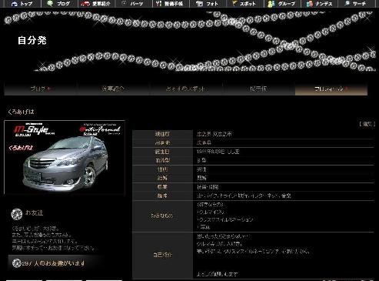
Task: Select フォト in top navigation
Action: [x=212, y=4]
